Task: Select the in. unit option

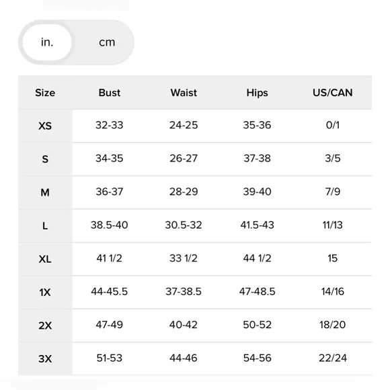Action: (x=47, y=42)
